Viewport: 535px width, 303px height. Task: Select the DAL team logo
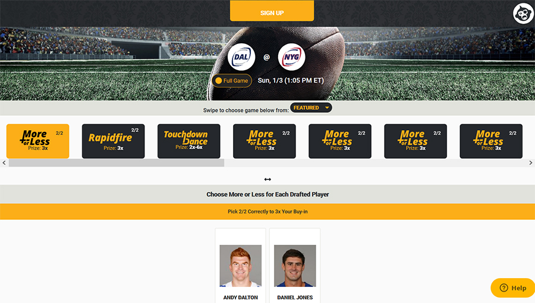tap(241, 57)
